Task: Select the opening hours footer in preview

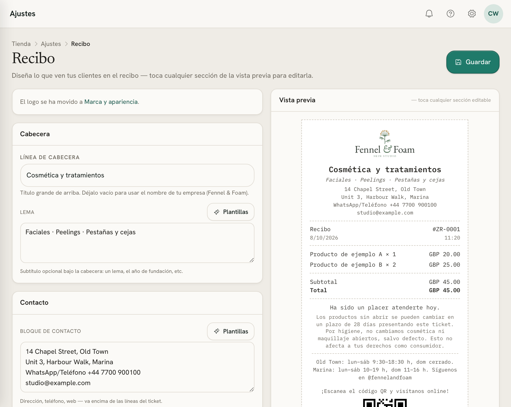Action: [x=385, y=370]
